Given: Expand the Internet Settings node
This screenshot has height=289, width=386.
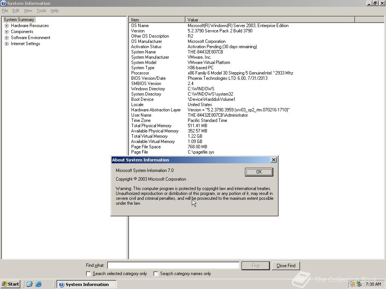Looking at the screenshot, I should (x=7, y=44).
